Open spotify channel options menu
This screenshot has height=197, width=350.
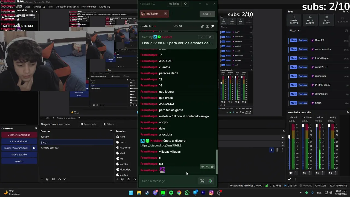coord(336,173)
